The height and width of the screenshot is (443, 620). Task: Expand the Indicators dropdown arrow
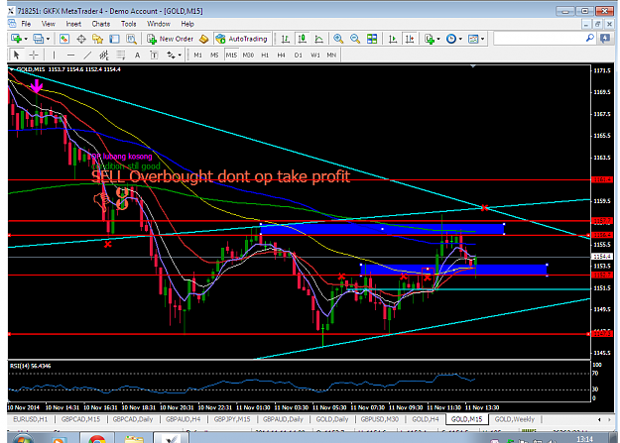[x=438, y=39]
